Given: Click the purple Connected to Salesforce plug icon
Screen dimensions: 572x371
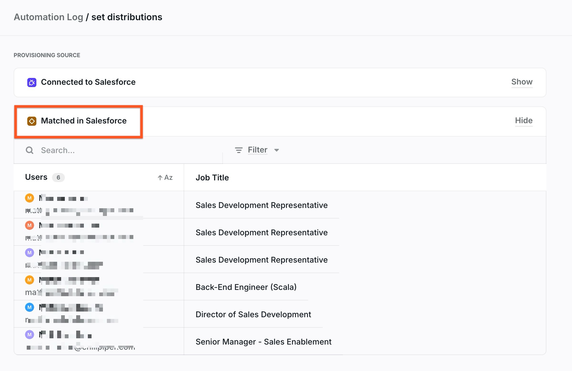Looking at the screenshot, I should (x=32, y=82).
